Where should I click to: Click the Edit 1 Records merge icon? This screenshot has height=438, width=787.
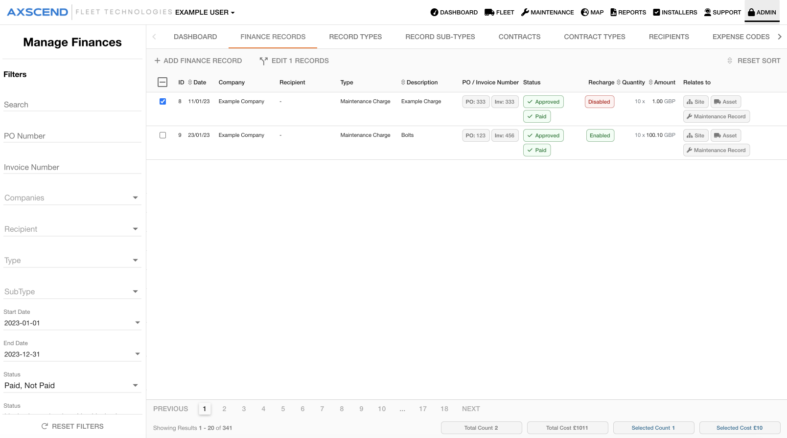(264, 61)
